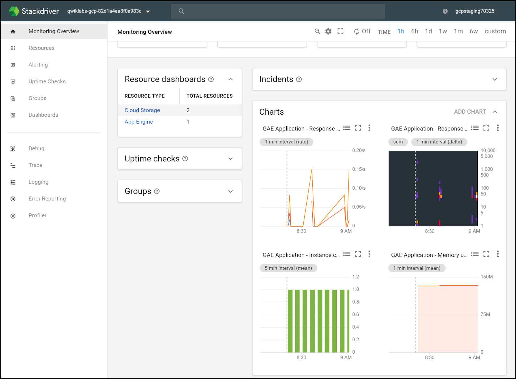Image resolution: width=516 pixels, height=379 pixels.
Task: Click the Stackdriver logo icon
Action: 14,11
